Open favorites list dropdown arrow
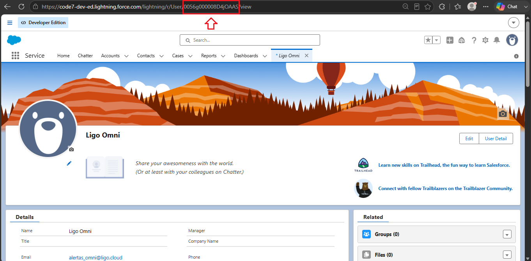 click(x=437, y=40)
